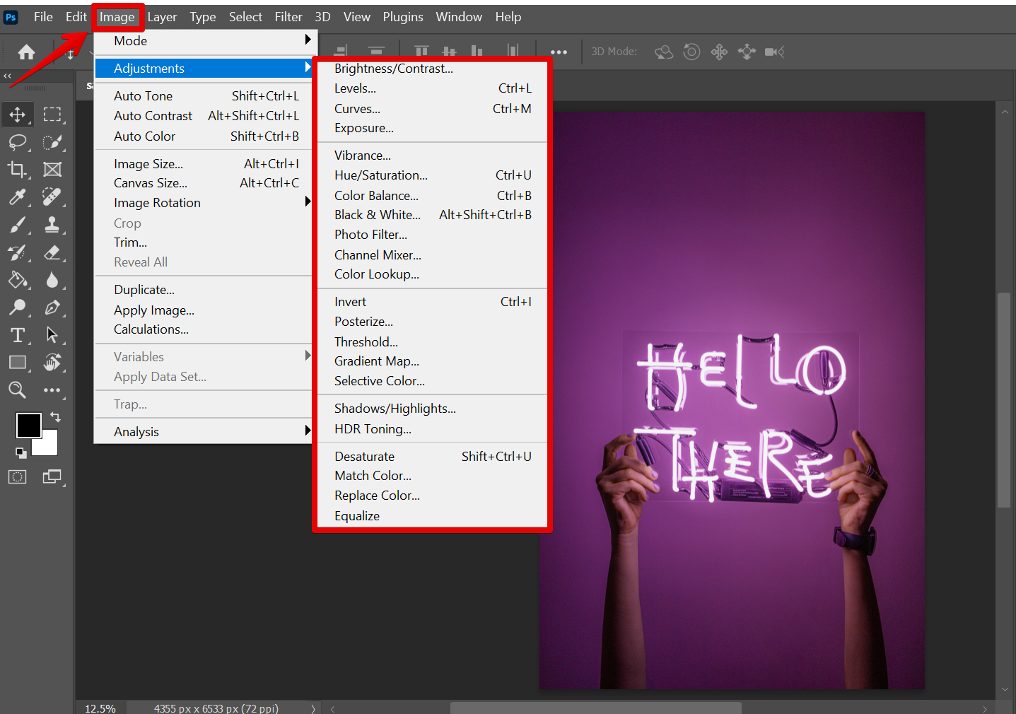The image size is (1016, 714).
Task: Select the Horizontal Type tool
Action: [18, 335]
